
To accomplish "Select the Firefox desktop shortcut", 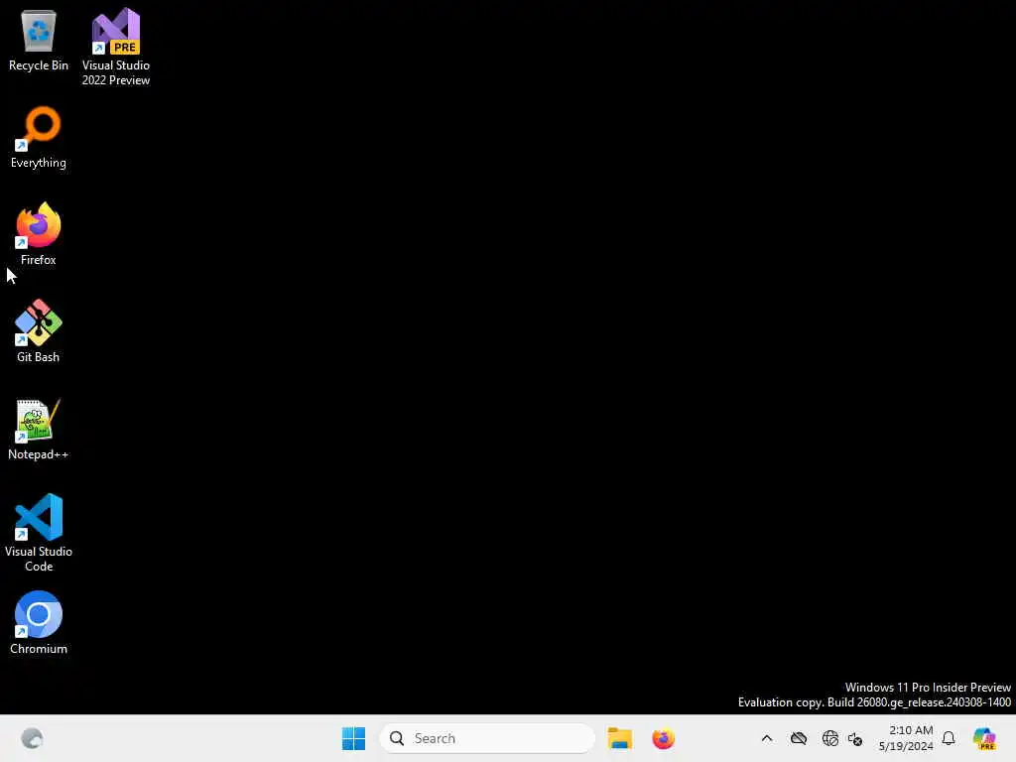I will 39,234.
